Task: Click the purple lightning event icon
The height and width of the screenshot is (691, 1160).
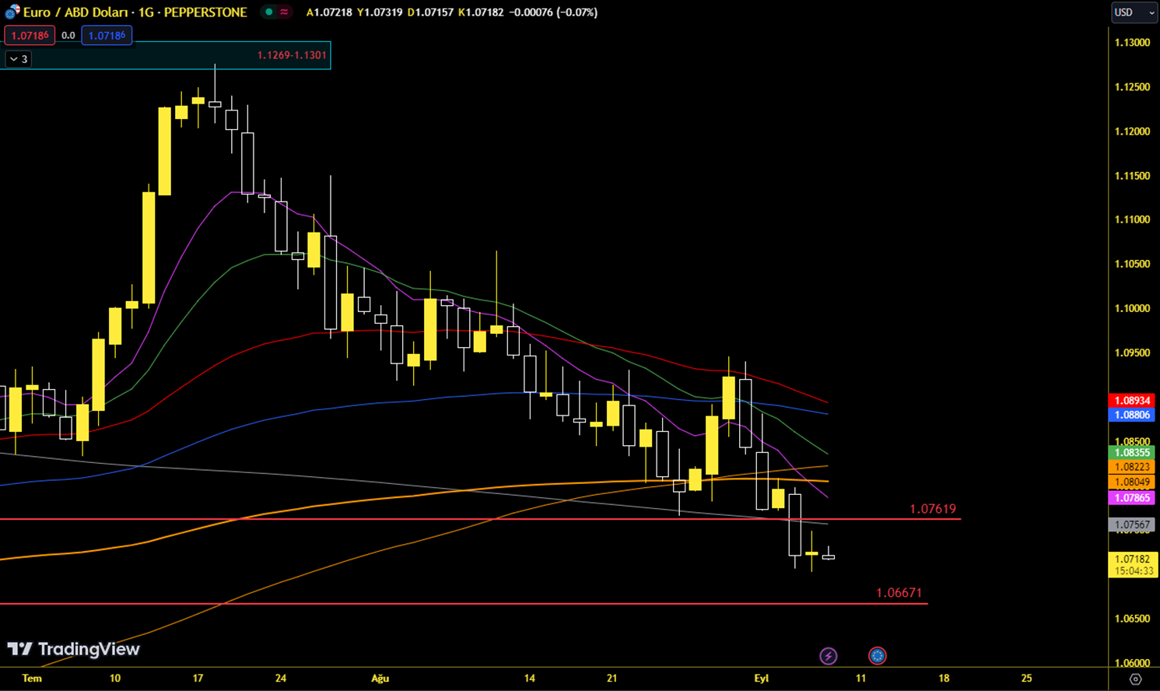Action: tap(829, 656)
